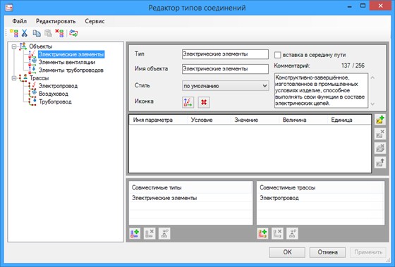Click the Cut scissors toolbar icon
The height and width of the screenshot is (267, 395).
25,33
